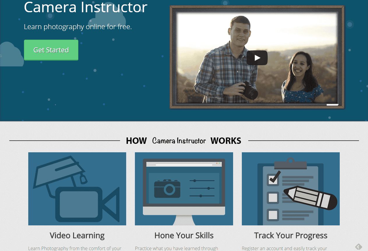Click the bottom empty checkbox on clipboard

tap(273, 215)
